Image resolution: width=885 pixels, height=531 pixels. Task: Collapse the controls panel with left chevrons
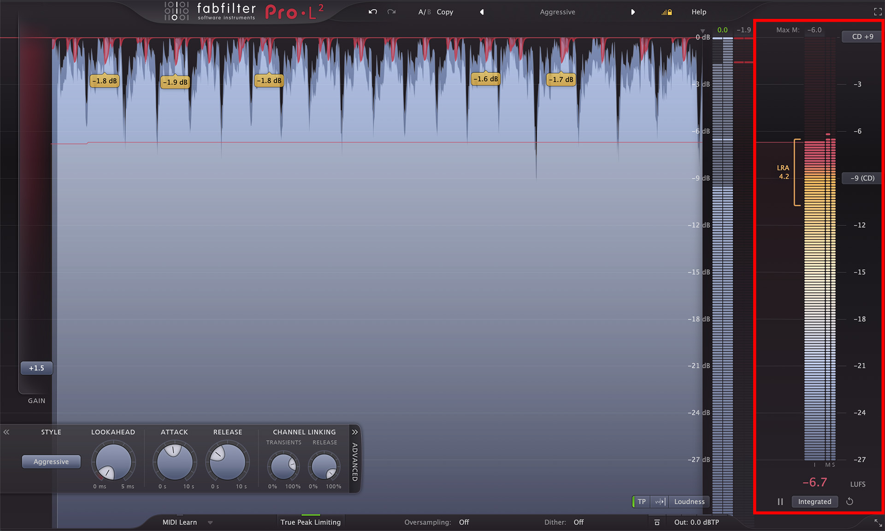pyautogui.click(x=6, y=432)
